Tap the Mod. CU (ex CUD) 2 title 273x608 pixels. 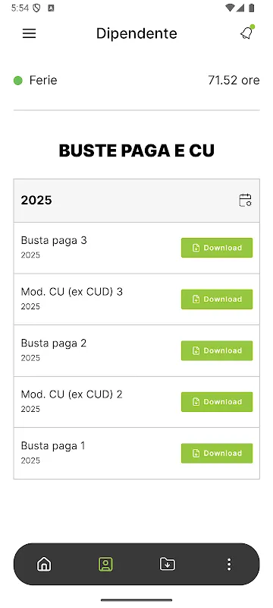coord(71,394)
